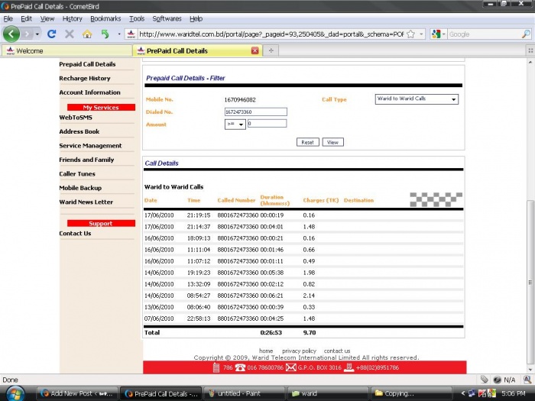Go to the browser home page

click(x=87, y=34)
